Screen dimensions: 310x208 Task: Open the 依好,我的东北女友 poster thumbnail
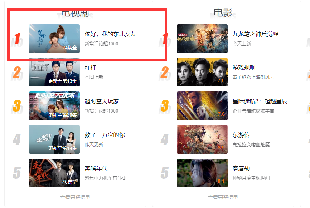pos(54,39)
